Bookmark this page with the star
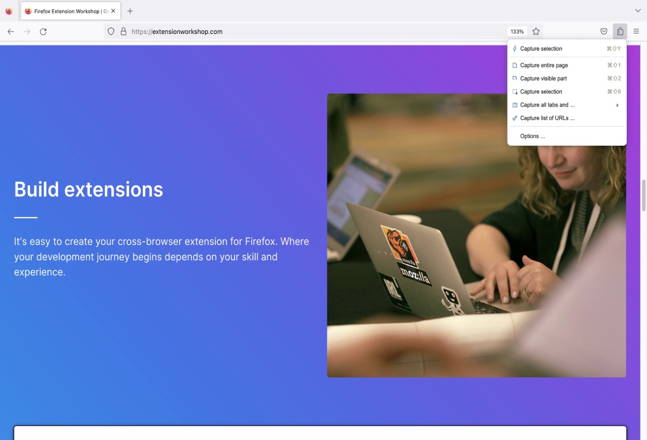Viewport: 647px width, 440px height. pos(536,31)
